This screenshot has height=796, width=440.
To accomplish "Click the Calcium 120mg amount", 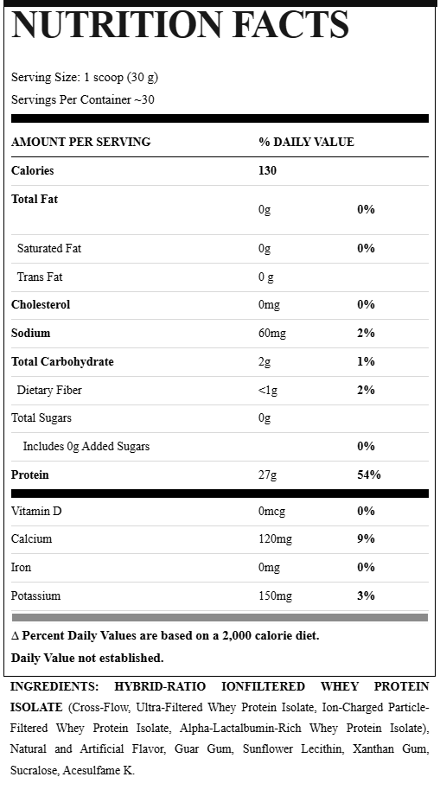I will [276, 539].
